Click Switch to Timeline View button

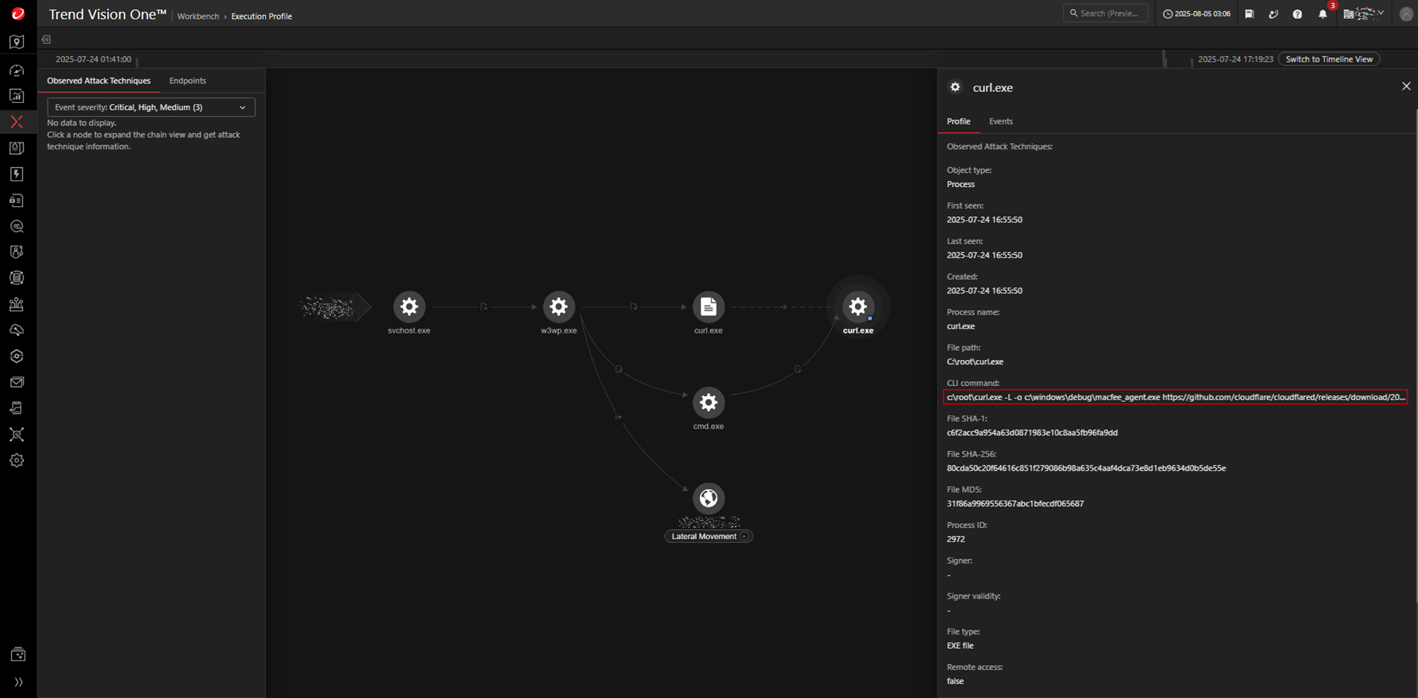point(1329,60)
